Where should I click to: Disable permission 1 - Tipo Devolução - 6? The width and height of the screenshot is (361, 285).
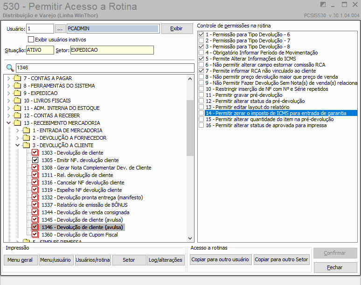[x=201, y=34]
